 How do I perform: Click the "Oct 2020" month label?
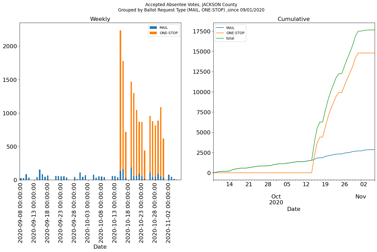(276, 199)
